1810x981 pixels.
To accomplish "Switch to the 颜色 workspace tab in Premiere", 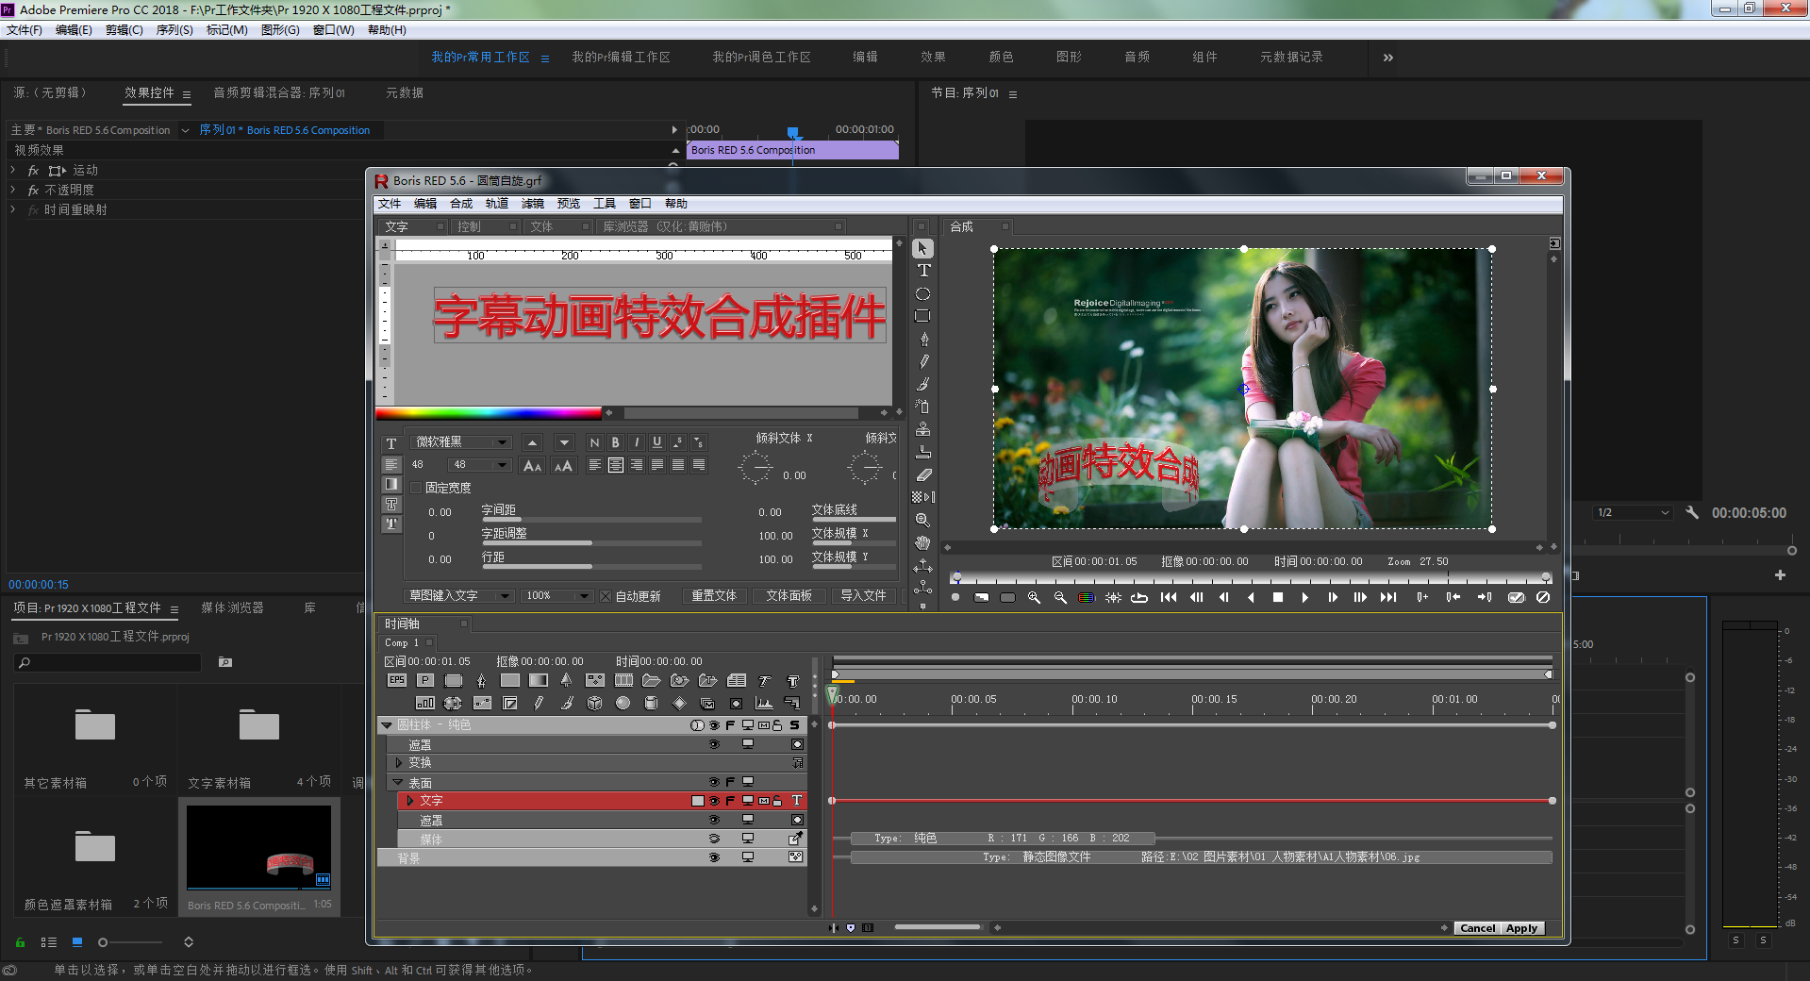I will pyautogui.click(x=1001, y=58).
